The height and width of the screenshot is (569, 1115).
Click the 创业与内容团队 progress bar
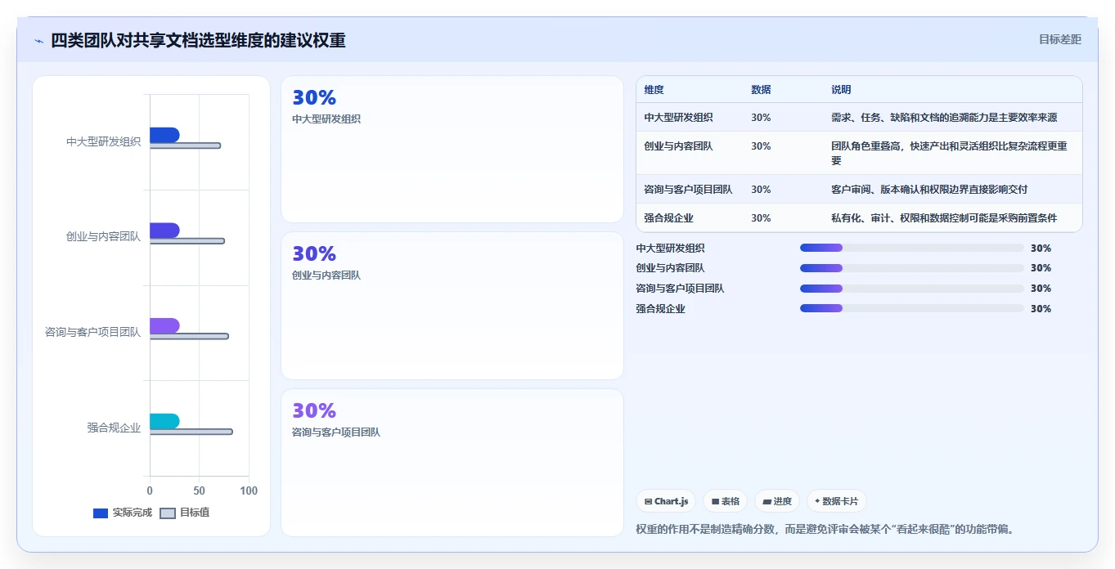coord(911,268)
